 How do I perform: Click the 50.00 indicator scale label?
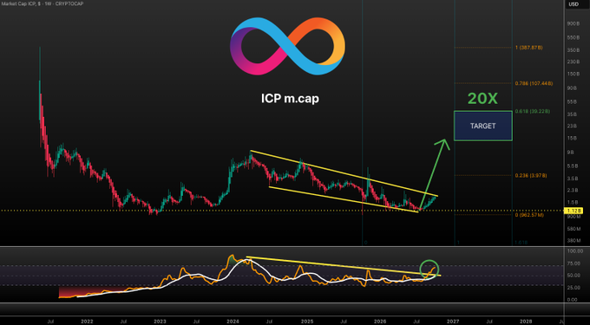coord(573,276)
